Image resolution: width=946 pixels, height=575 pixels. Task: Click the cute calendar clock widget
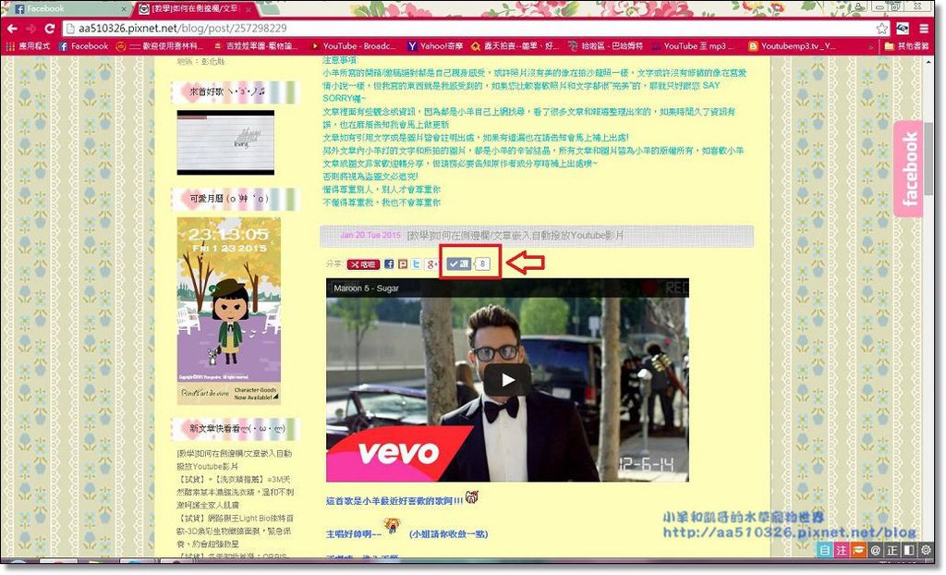click(x=229, y=311)
